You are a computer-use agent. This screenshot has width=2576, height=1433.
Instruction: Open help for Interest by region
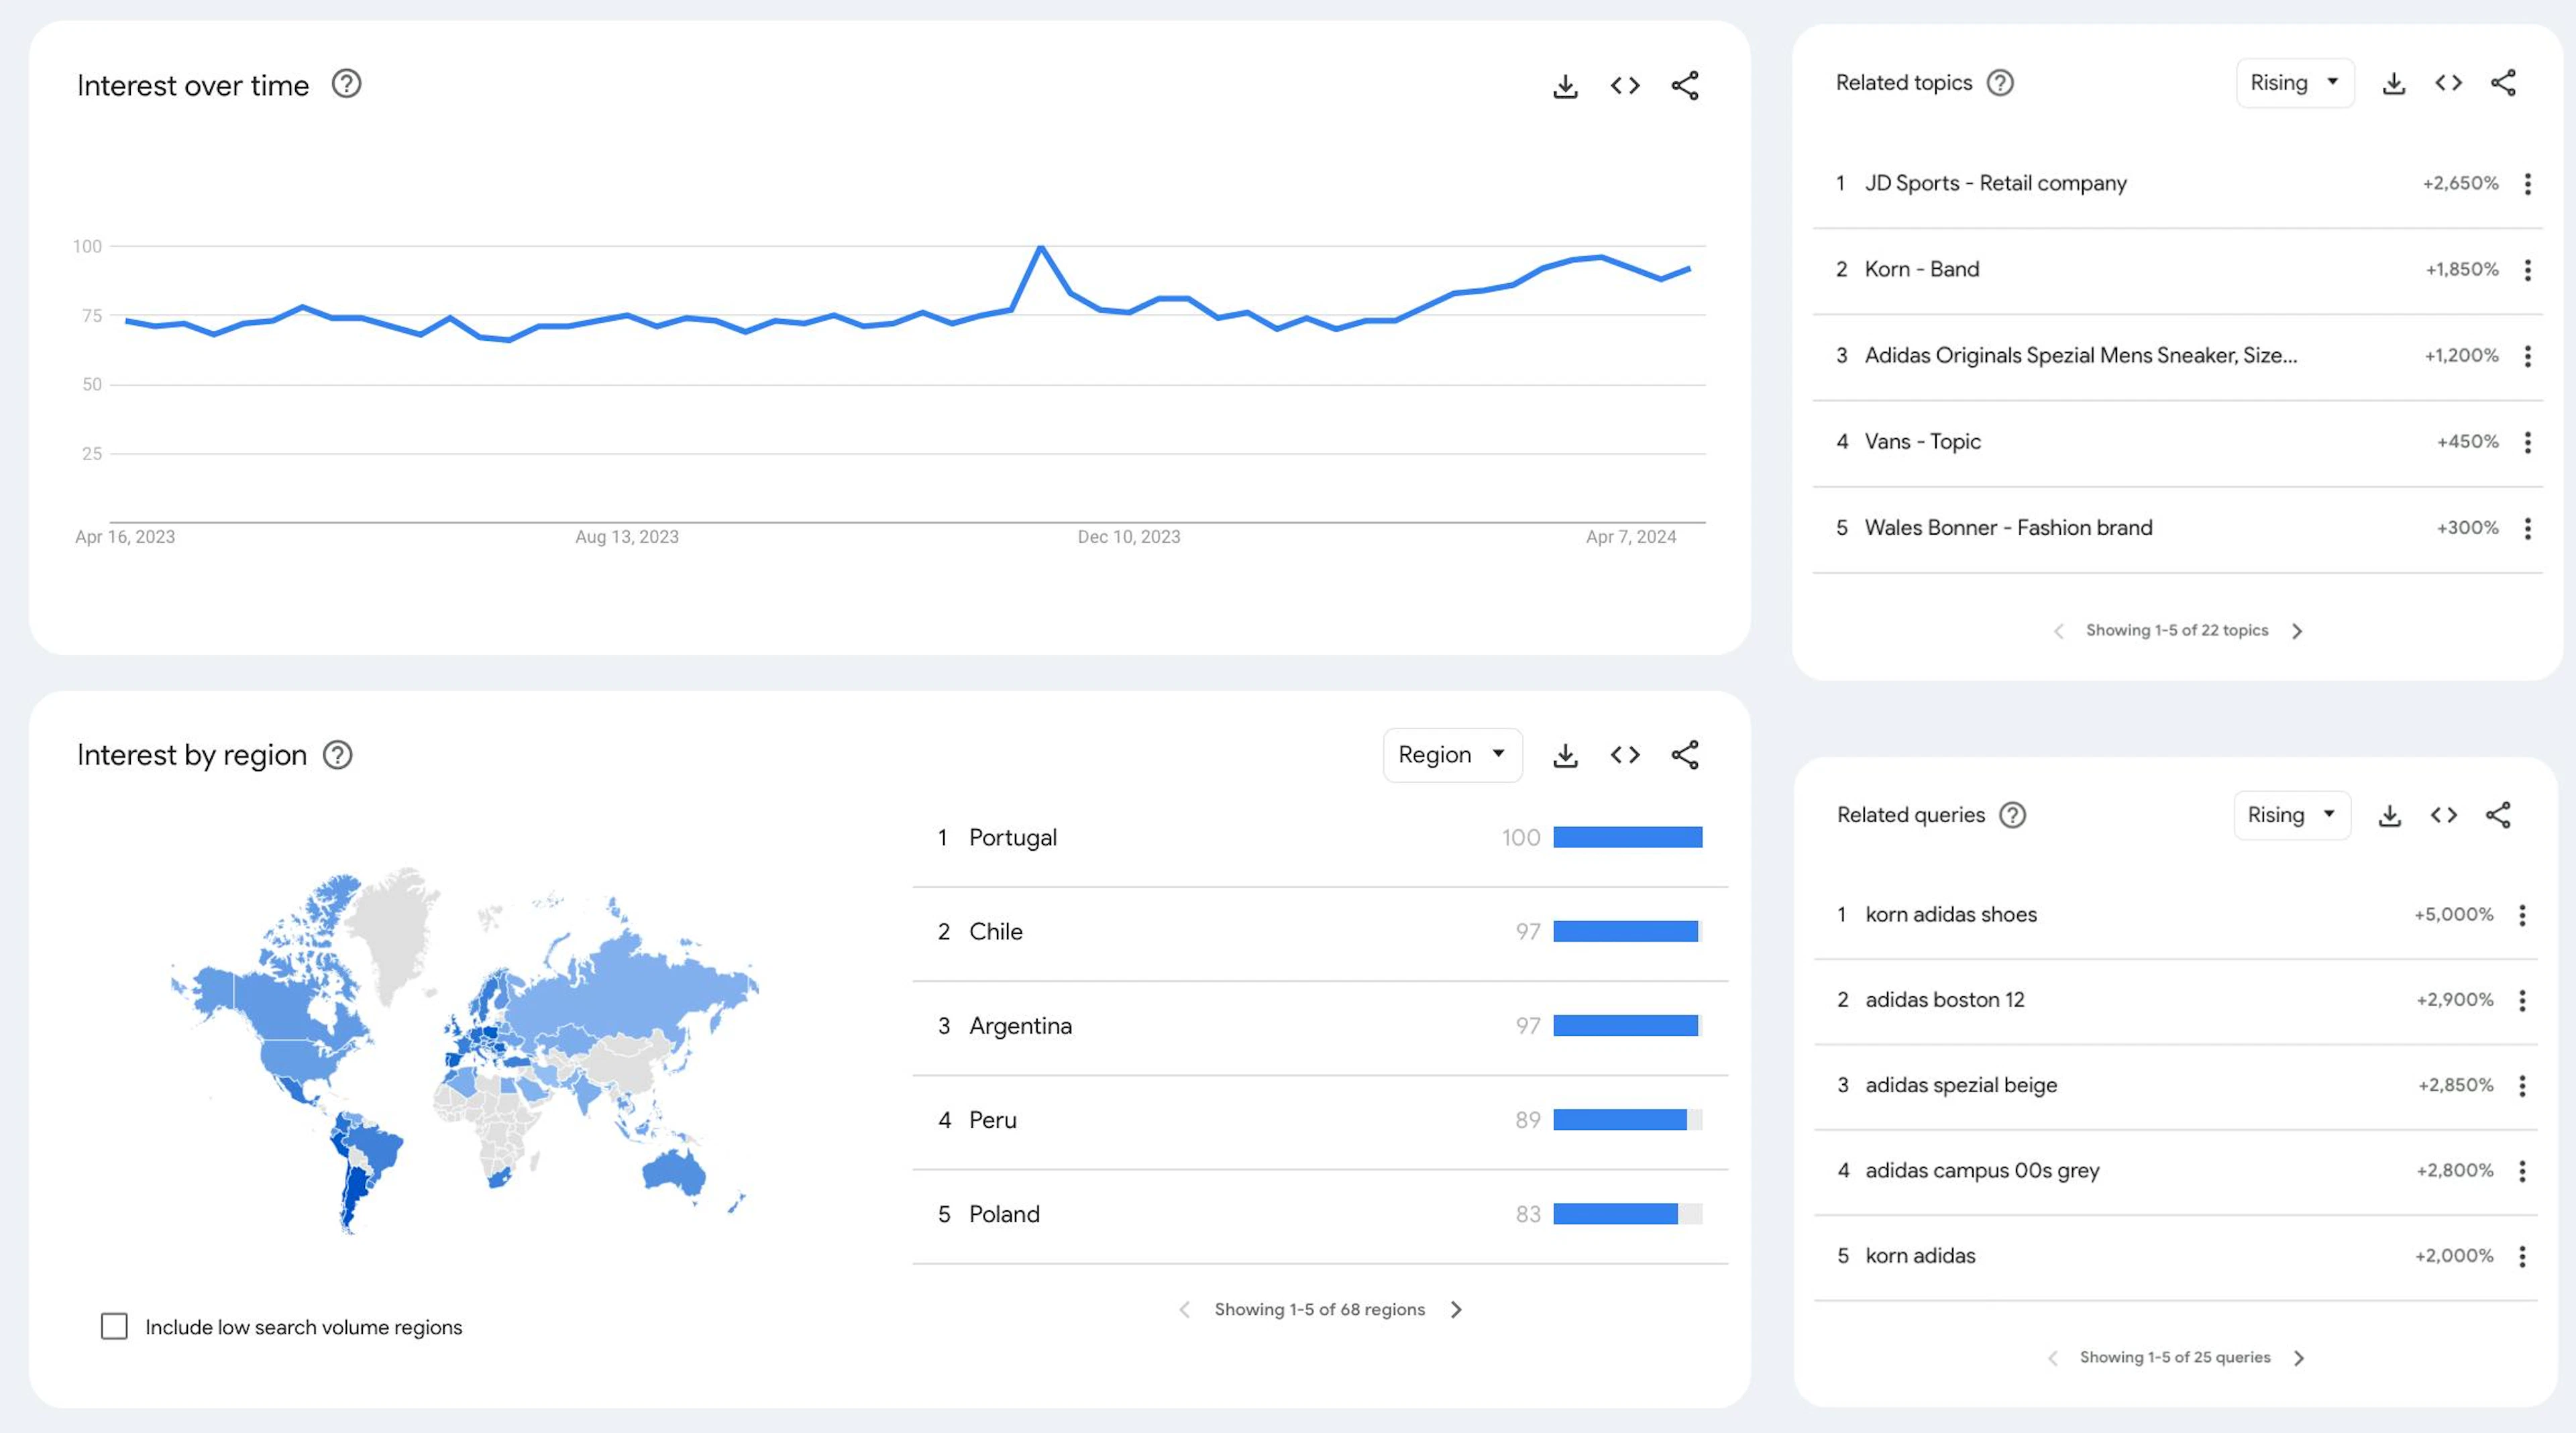(x=338, y=755)
